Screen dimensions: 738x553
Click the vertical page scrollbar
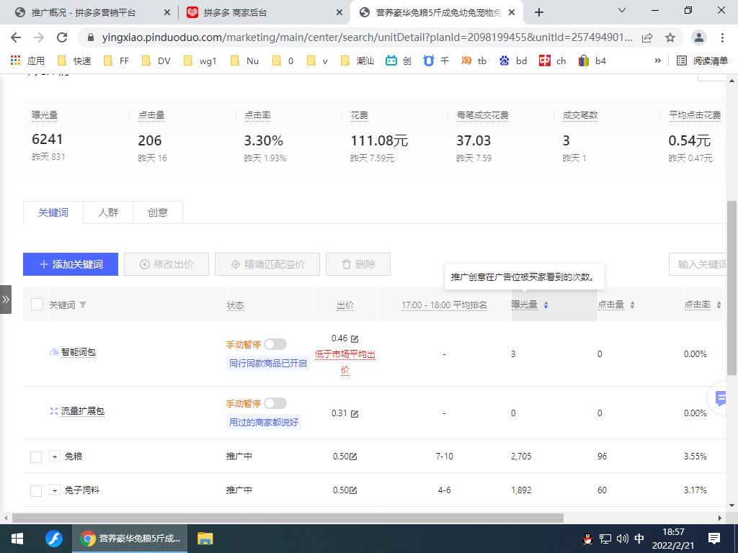pyautogui.click(x=732, y=287)
